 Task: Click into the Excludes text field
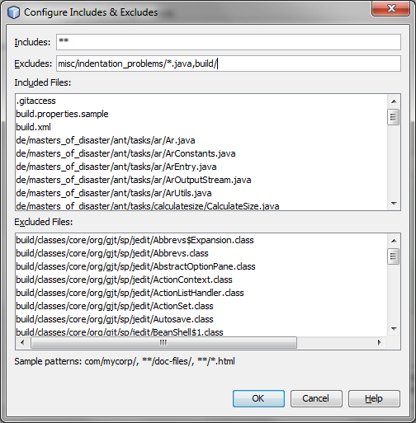pos(229,63)
